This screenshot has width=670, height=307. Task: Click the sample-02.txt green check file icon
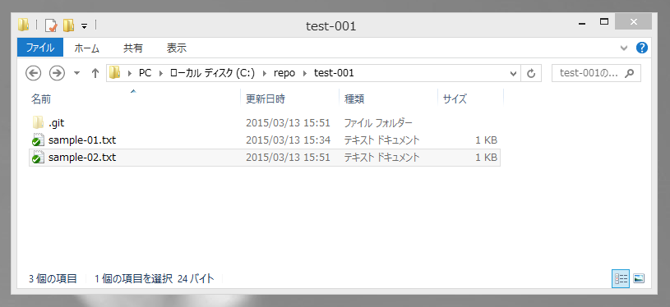[38, 158]
